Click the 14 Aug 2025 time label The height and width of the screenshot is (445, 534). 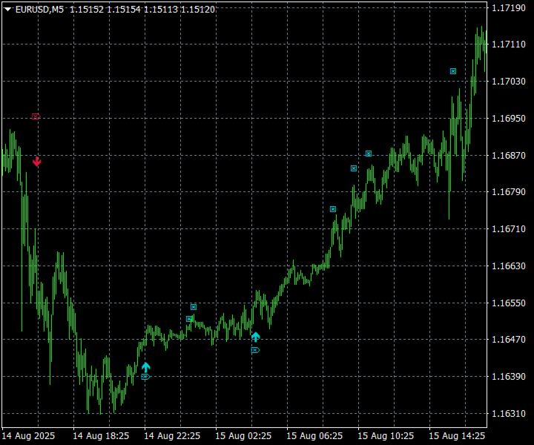pyautogui.click(x=28, y=436)
